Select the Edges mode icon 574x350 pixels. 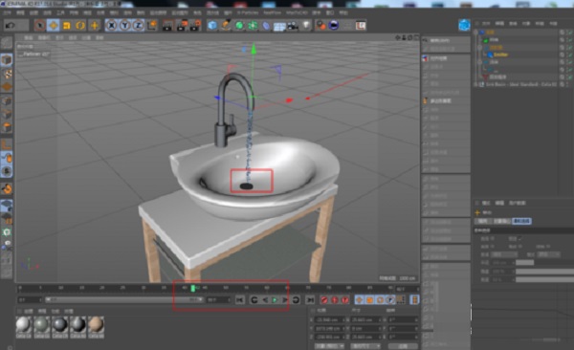click(7, 114)
